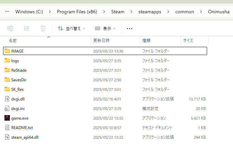The height and width of the screenshot is (151, 233).
Task: Show hidden breadcrumb path ellipsis
Action: 7,11
